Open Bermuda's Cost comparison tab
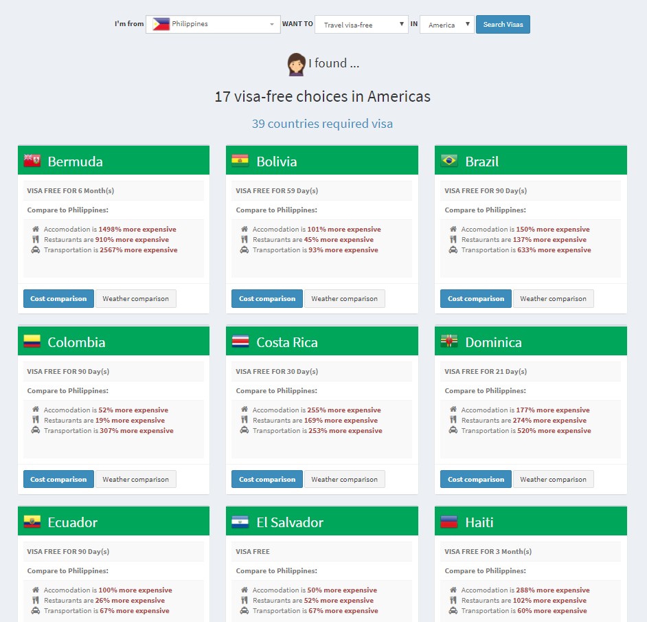This screenshot has width=647, height=622. coord(58,298)
